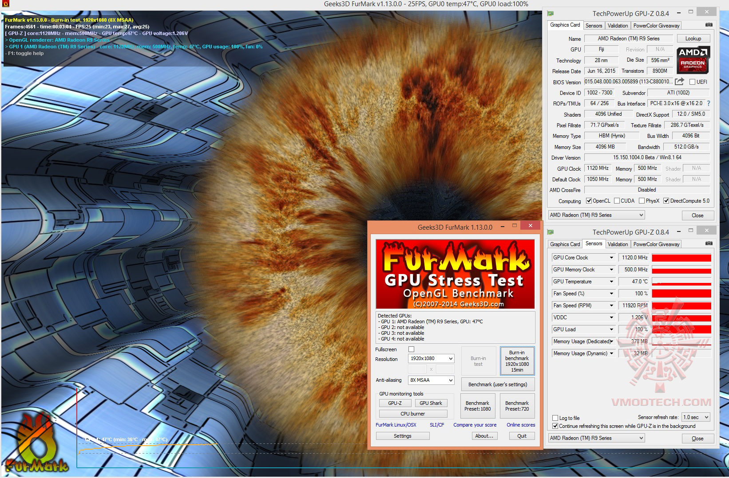This screenshot has width=729, height=478.
Task: Toggle the Fullscreen checkbox in FurMark
Action: click(411, 349)
